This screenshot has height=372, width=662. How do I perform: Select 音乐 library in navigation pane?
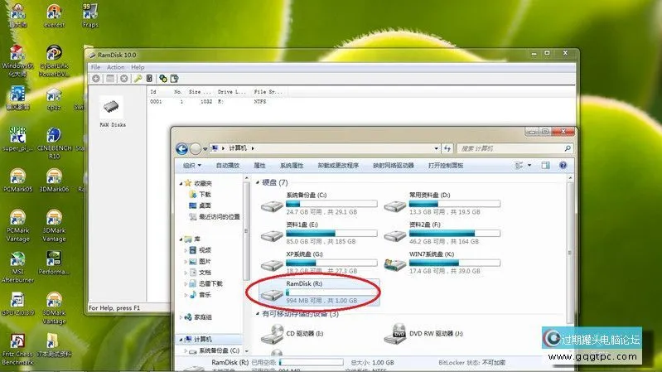(205, 295)
